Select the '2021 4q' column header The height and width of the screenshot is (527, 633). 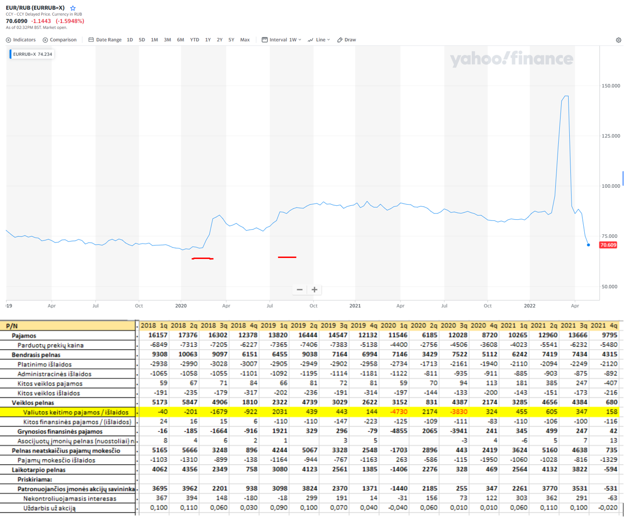pyautogui.click(x=604, y=326)
